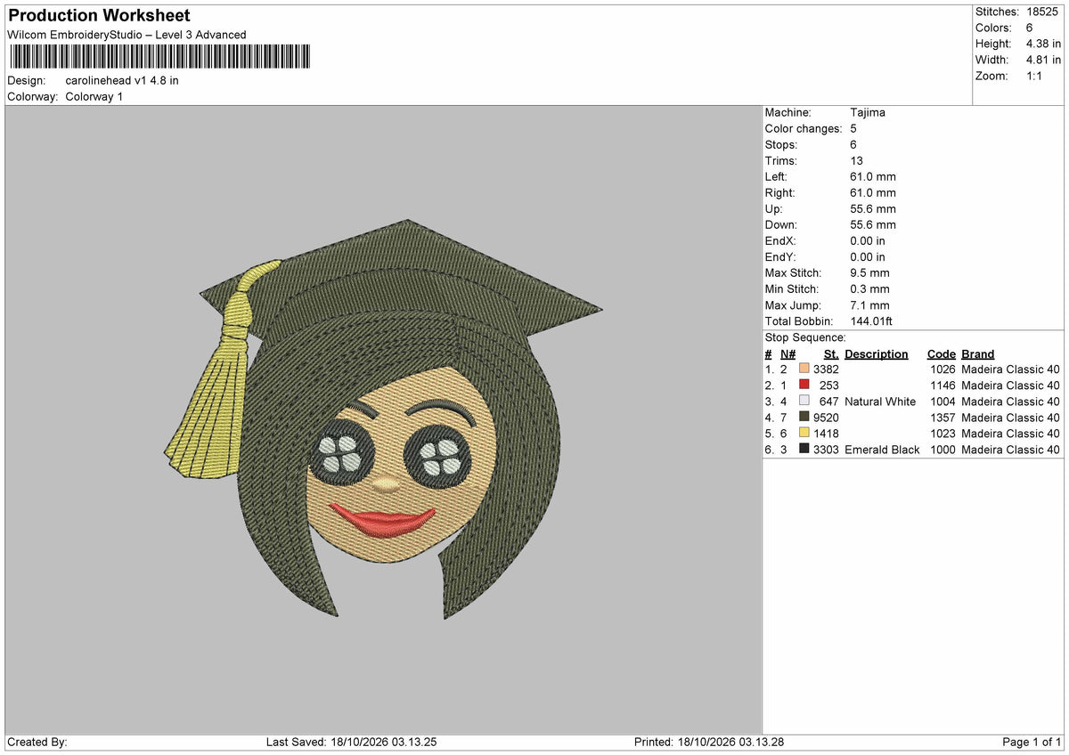Click the 'Emerald Black' description
Image resolution: width=1069 pixels, height=755 pixels.
[x=882, y=450]
